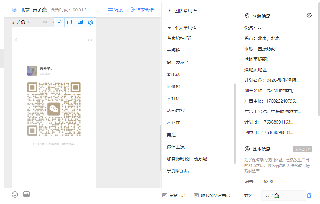
Task: Click the 创意id value
Action: [277, 132]
